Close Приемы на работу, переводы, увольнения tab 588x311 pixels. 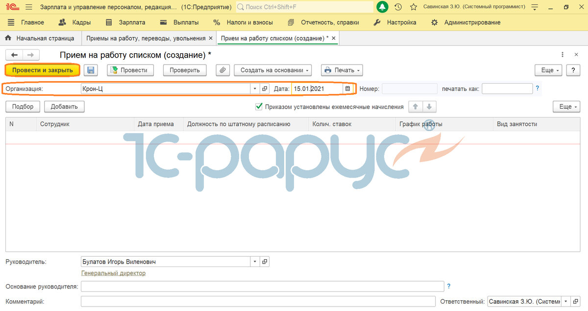tap(211, 38)
